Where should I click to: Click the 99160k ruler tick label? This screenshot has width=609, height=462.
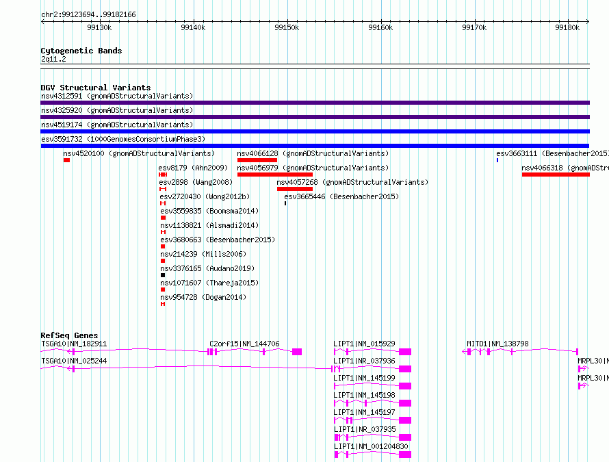click(380, 27)
